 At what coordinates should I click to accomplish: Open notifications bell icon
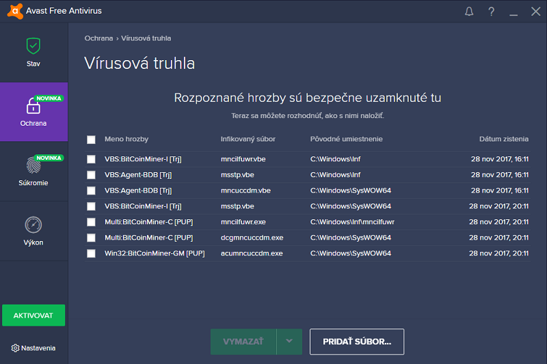(x=469, y=12)
